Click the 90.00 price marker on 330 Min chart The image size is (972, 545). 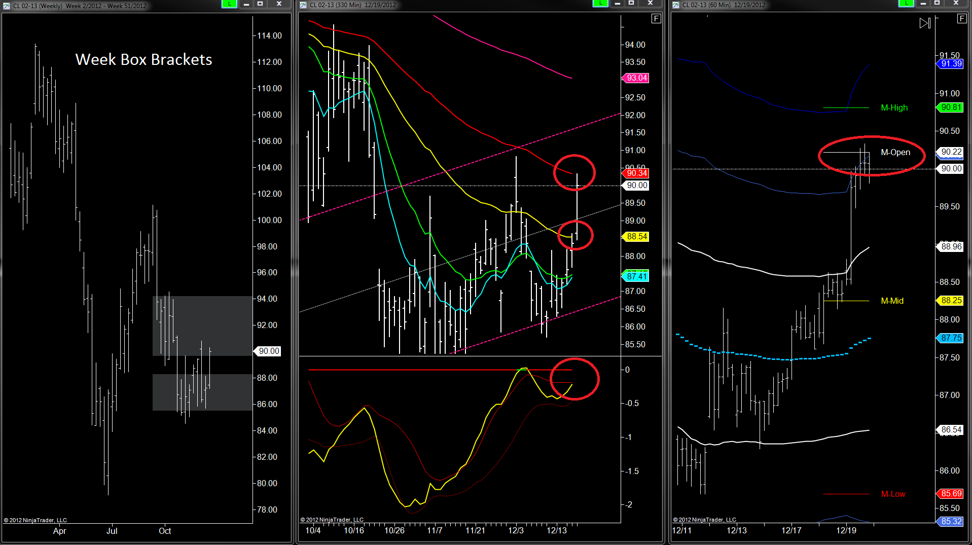(x=635, y=186)
